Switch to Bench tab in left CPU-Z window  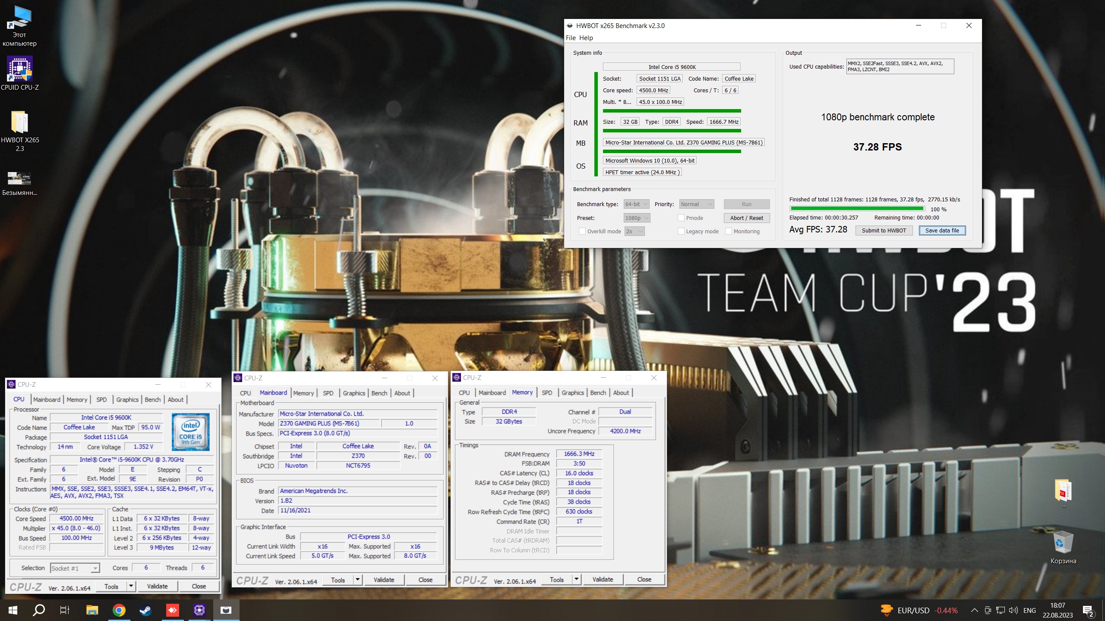pos(152,399)
